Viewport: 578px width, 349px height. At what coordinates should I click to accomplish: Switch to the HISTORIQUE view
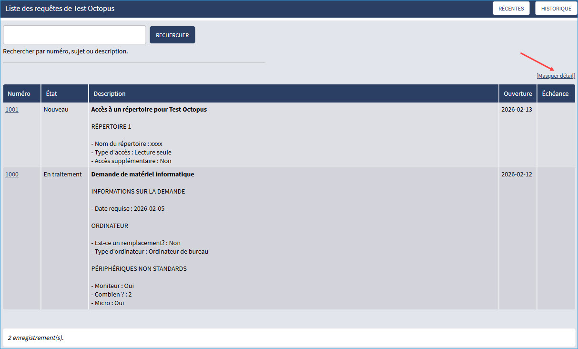tap(556, 9)
